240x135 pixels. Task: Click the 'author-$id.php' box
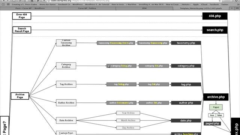click(154, 103)
